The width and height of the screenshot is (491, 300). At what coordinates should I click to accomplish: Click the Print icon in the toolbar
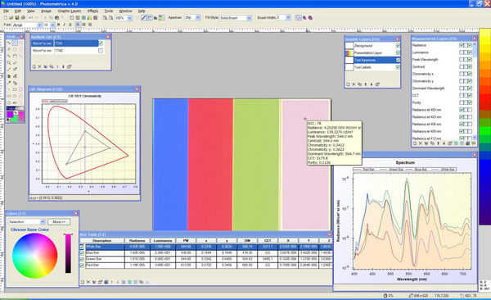(x=23, y=18)
